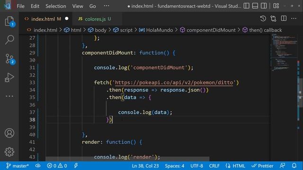
Task: Expand script breadcrumb segment
Action: pos(123,30)
